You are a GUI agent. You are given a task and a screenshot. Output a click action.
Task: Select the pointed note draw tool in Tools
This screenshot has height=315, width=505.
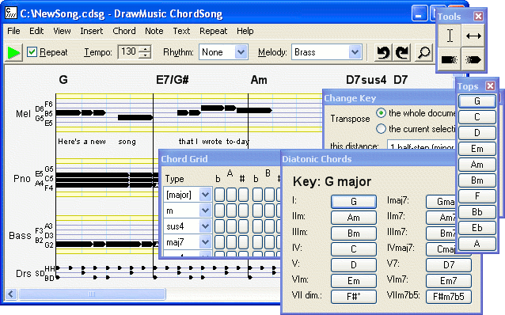pyautogui.click(x=473, y=59)
